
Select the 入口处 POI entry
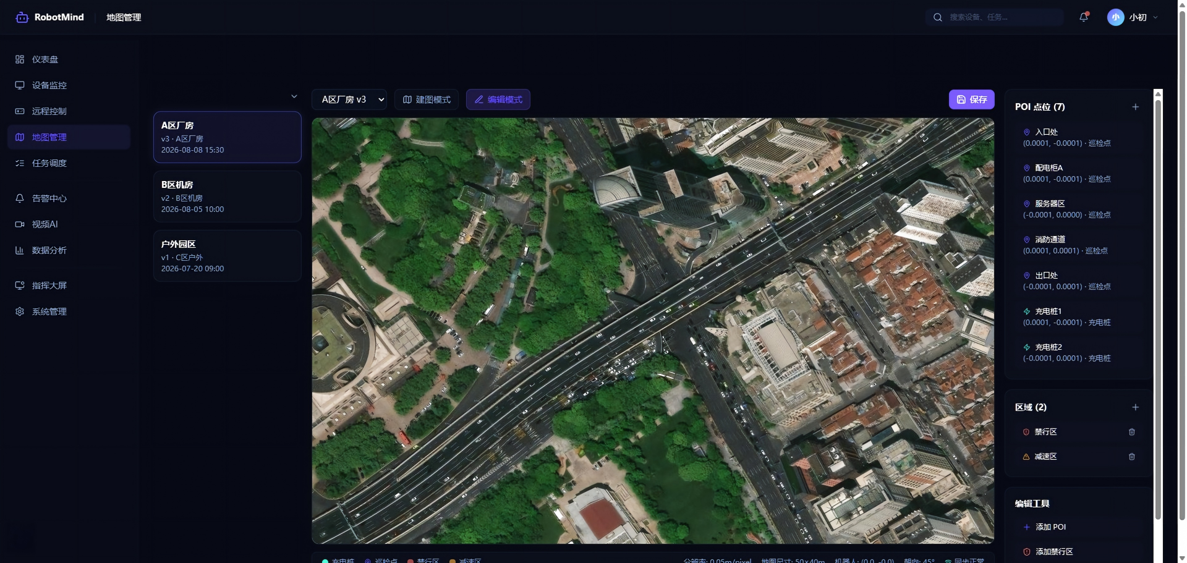coord(1079,137)
